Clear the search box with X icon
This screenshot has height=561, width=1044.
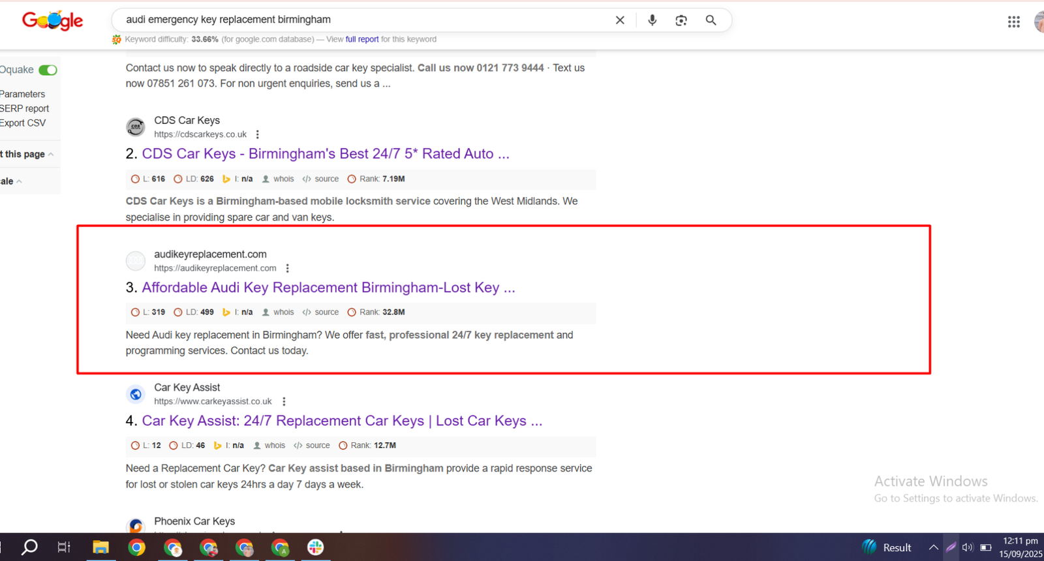[620, 20]
